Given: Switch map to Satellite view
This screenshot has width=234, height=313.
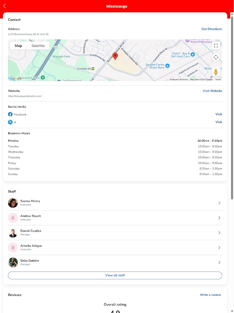Looking at the screenshot, I should point(38,46).
